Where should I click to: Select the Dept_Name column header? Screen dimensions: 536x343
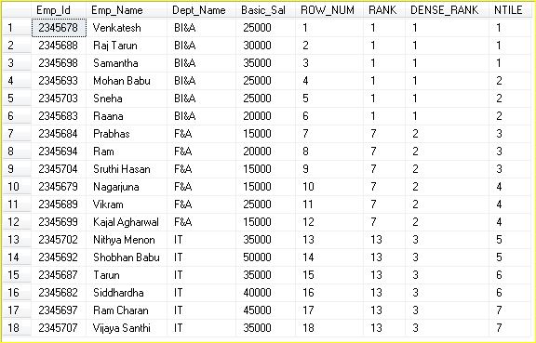(x=201, y=10)
